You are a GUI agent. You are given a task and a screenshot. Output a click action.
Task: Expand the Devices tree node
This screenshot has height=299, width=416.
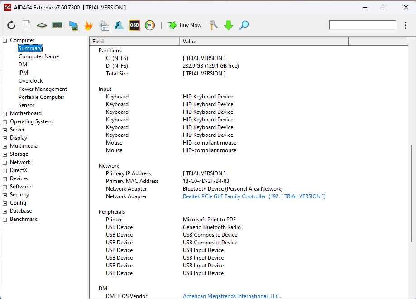5,179
